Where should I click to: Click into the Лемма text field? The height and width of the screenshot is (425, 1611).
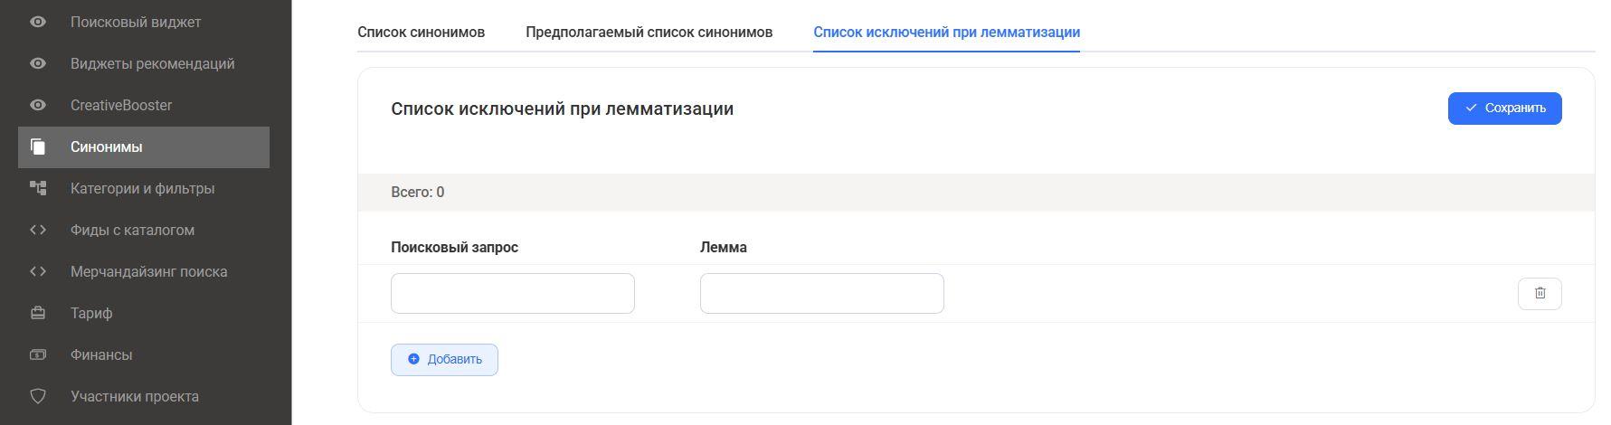[822, 293]
